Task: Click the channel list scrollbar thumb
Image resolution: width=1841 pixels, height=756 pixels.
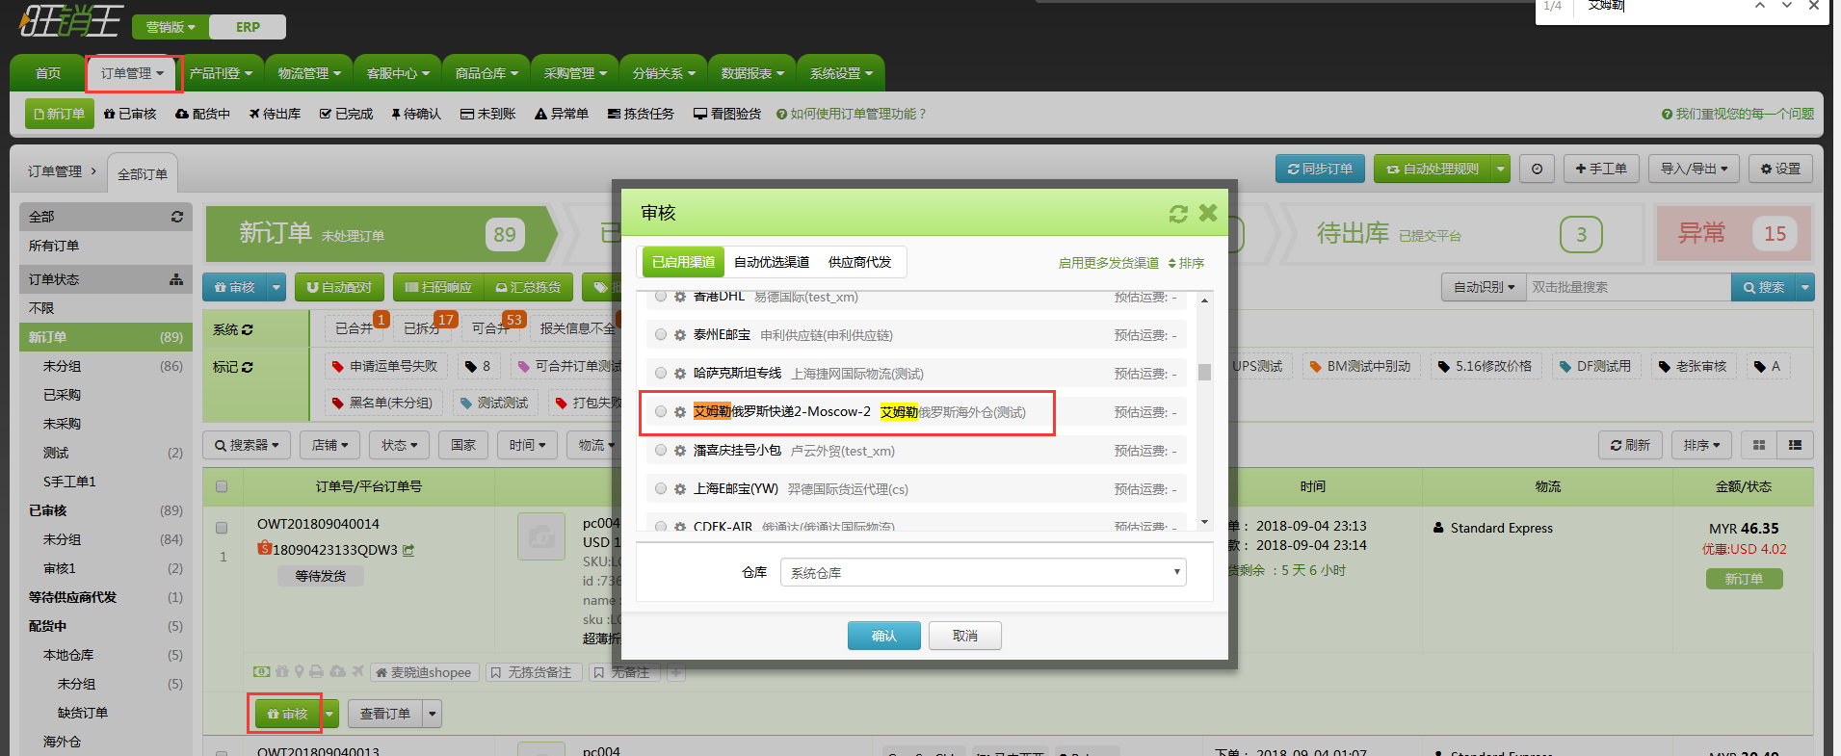Action: coord(1204,372)
